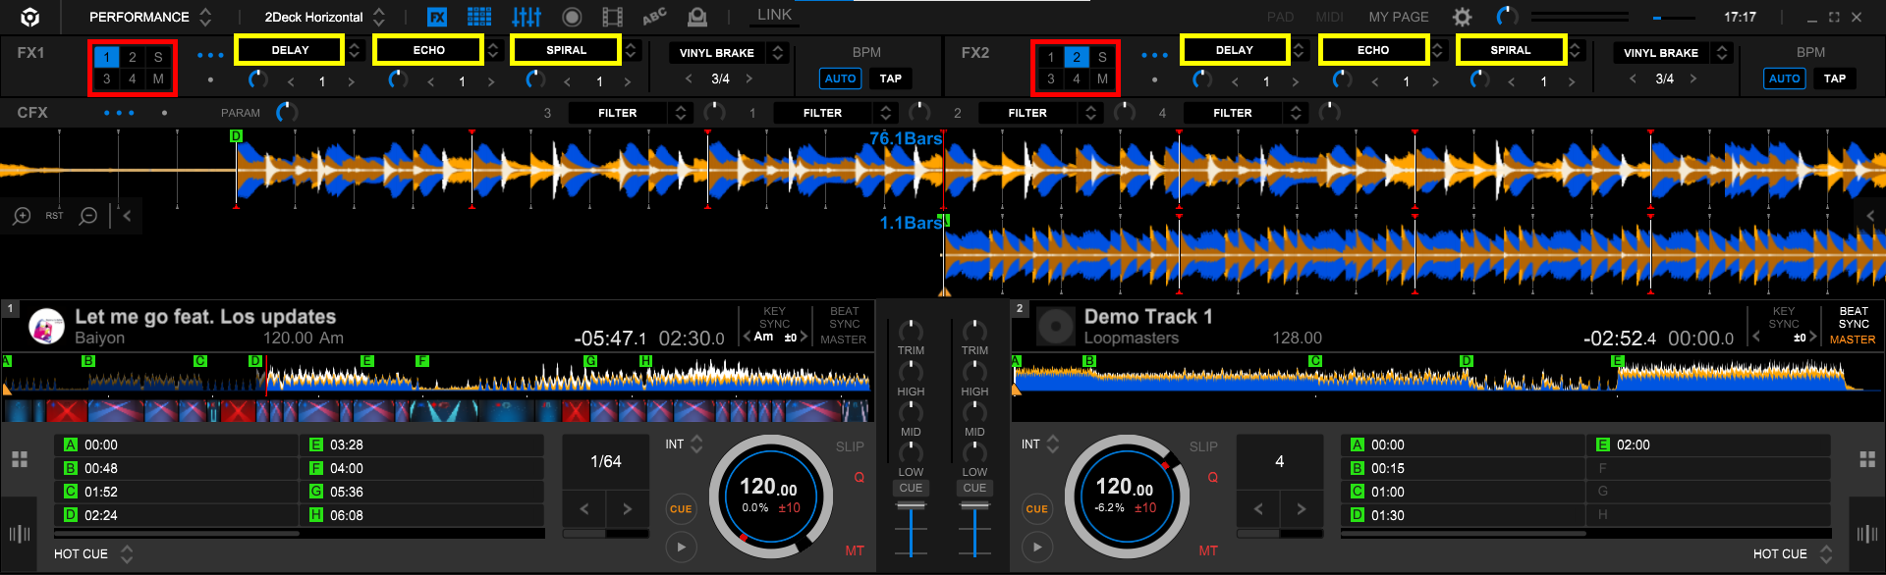Open preferences with the gear icon
Screen dimensions: 1886x575
(1462, 17)
